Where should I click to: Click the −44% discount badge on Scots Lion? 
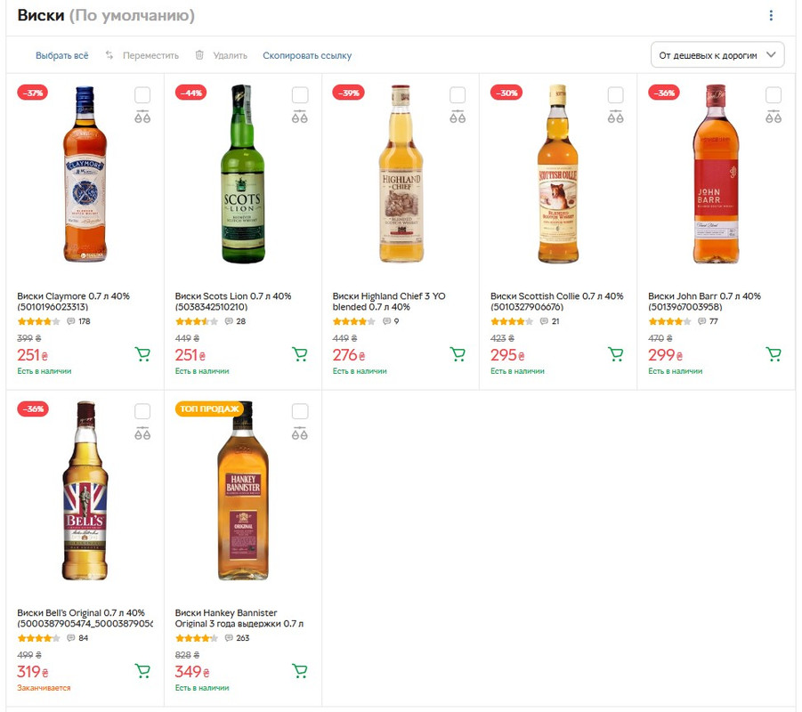tap(190, 93)
